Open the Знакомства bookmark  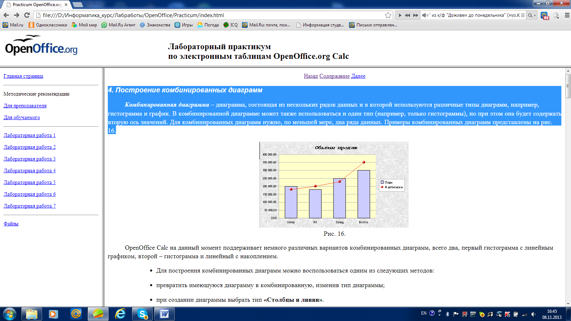155,25
